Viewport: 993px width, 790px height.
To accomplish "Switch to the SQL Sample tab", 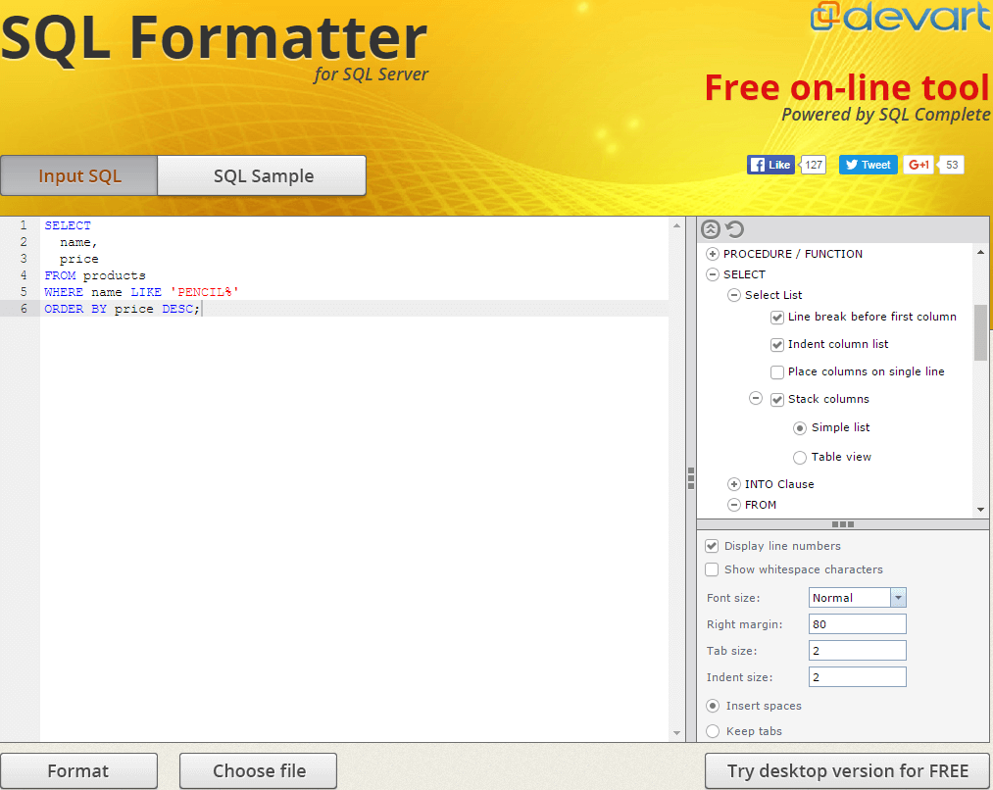I will [x=263, y=176].
